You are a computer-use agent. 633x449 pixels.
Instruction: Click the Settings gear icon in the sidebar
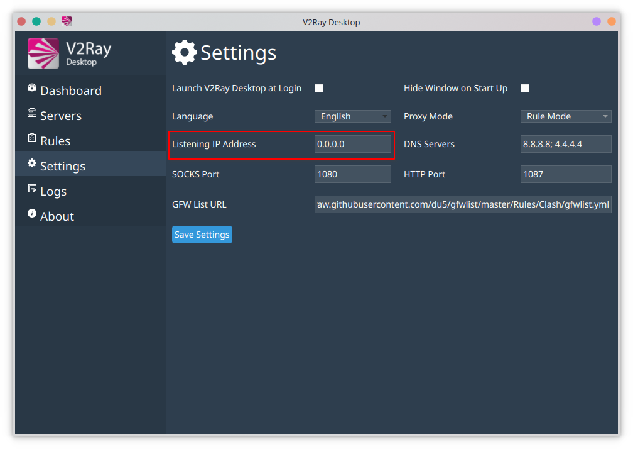pos(31,164)
